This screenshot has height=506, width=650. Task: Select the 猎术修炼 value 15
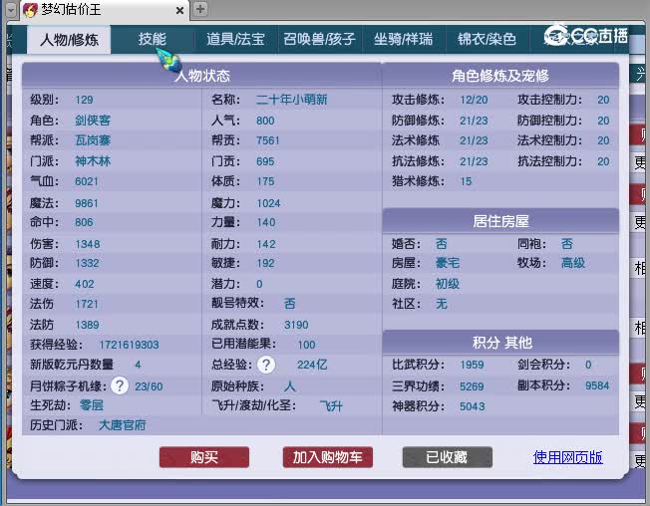click(466, 181)
